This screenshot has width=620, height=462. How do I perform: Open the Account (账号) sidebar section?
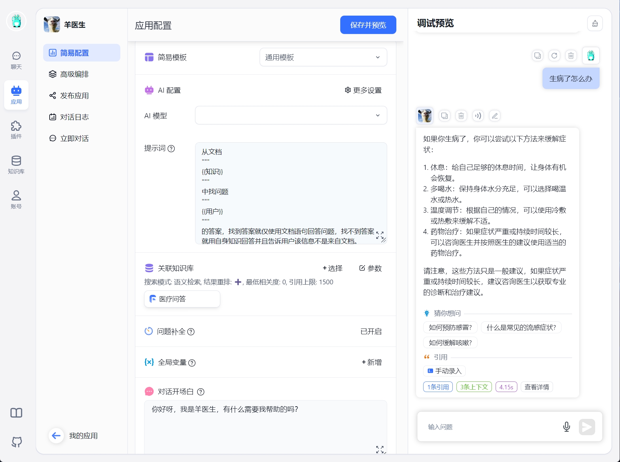pyautogui.click(x=16, y=199)
